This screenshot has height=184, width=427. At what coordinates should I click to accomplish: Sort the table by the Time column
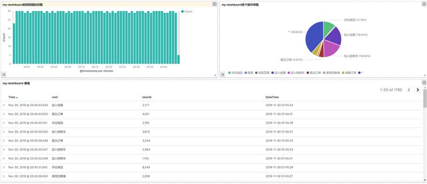point(13,97)
